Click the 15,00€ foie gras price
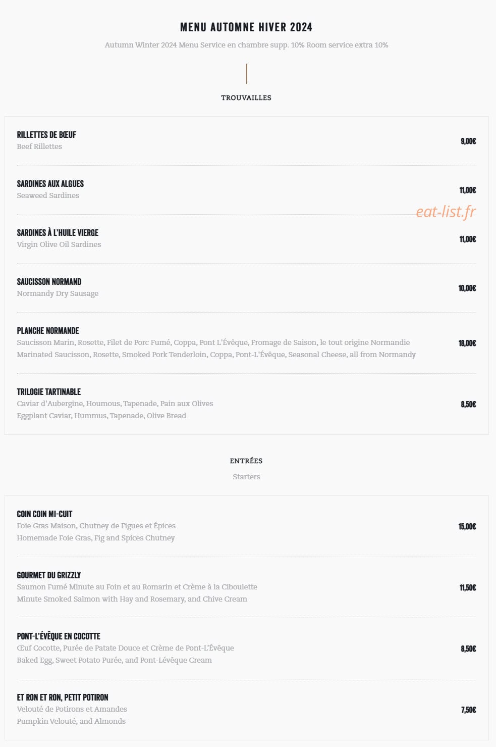 [x=467, y=526]
